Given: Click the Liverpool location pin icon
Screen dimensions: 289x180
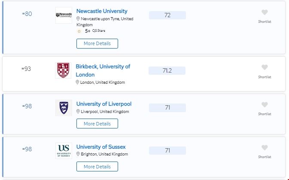Looking at the screenshot, I should [78, 112].
